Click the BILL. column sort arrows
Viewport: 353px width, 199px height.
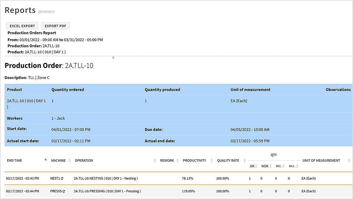click(x=298, y=166)
